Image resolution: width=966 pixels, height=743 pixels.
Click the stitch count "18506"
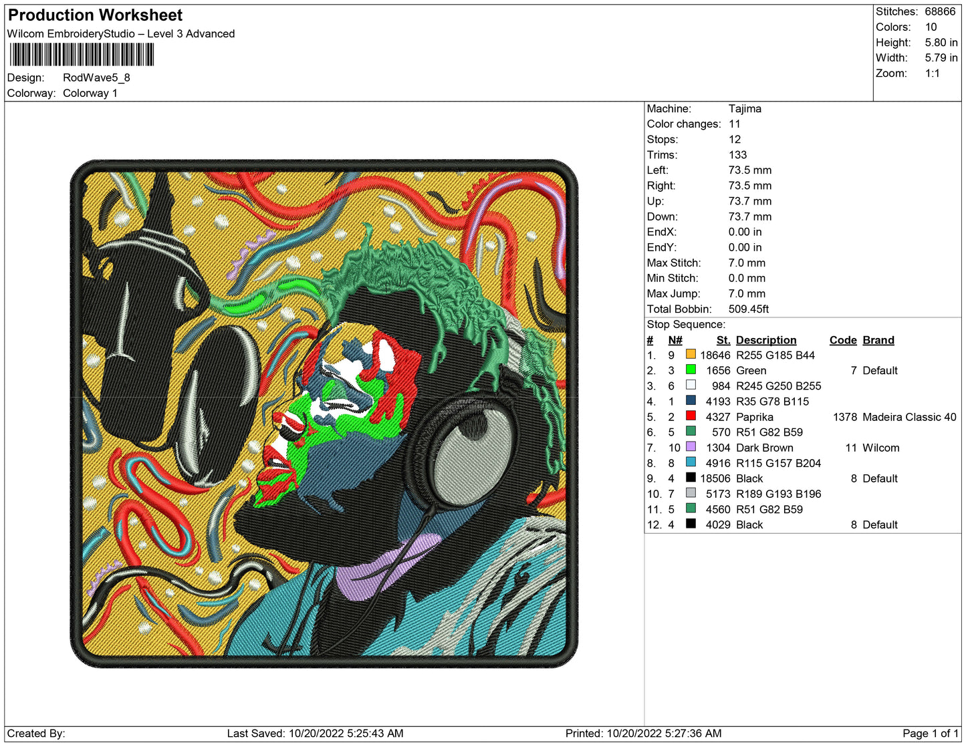715,478
